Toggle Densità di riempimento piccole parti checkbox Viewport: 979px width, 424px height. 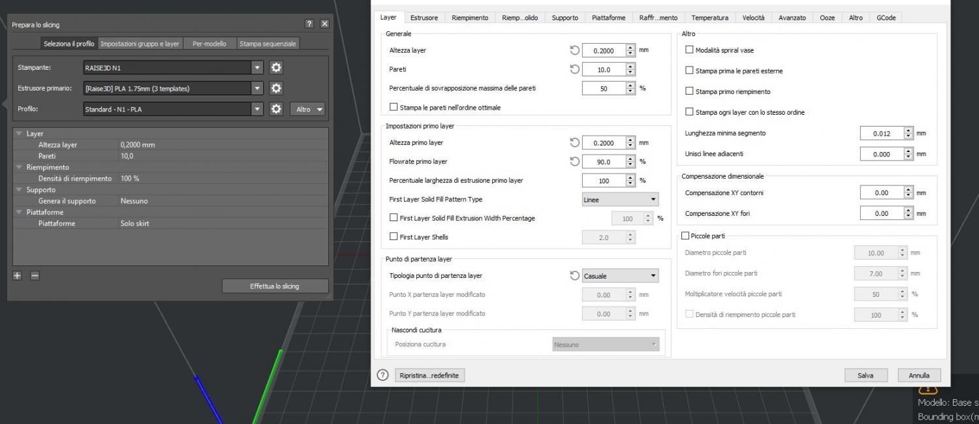[689, 314]
